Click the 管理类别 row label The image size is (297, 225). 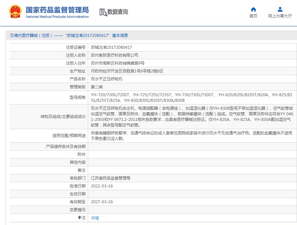point(78,87)
